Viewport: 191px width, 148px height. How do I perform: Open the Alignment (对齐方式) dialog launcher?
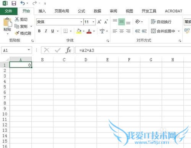(180, 41)
